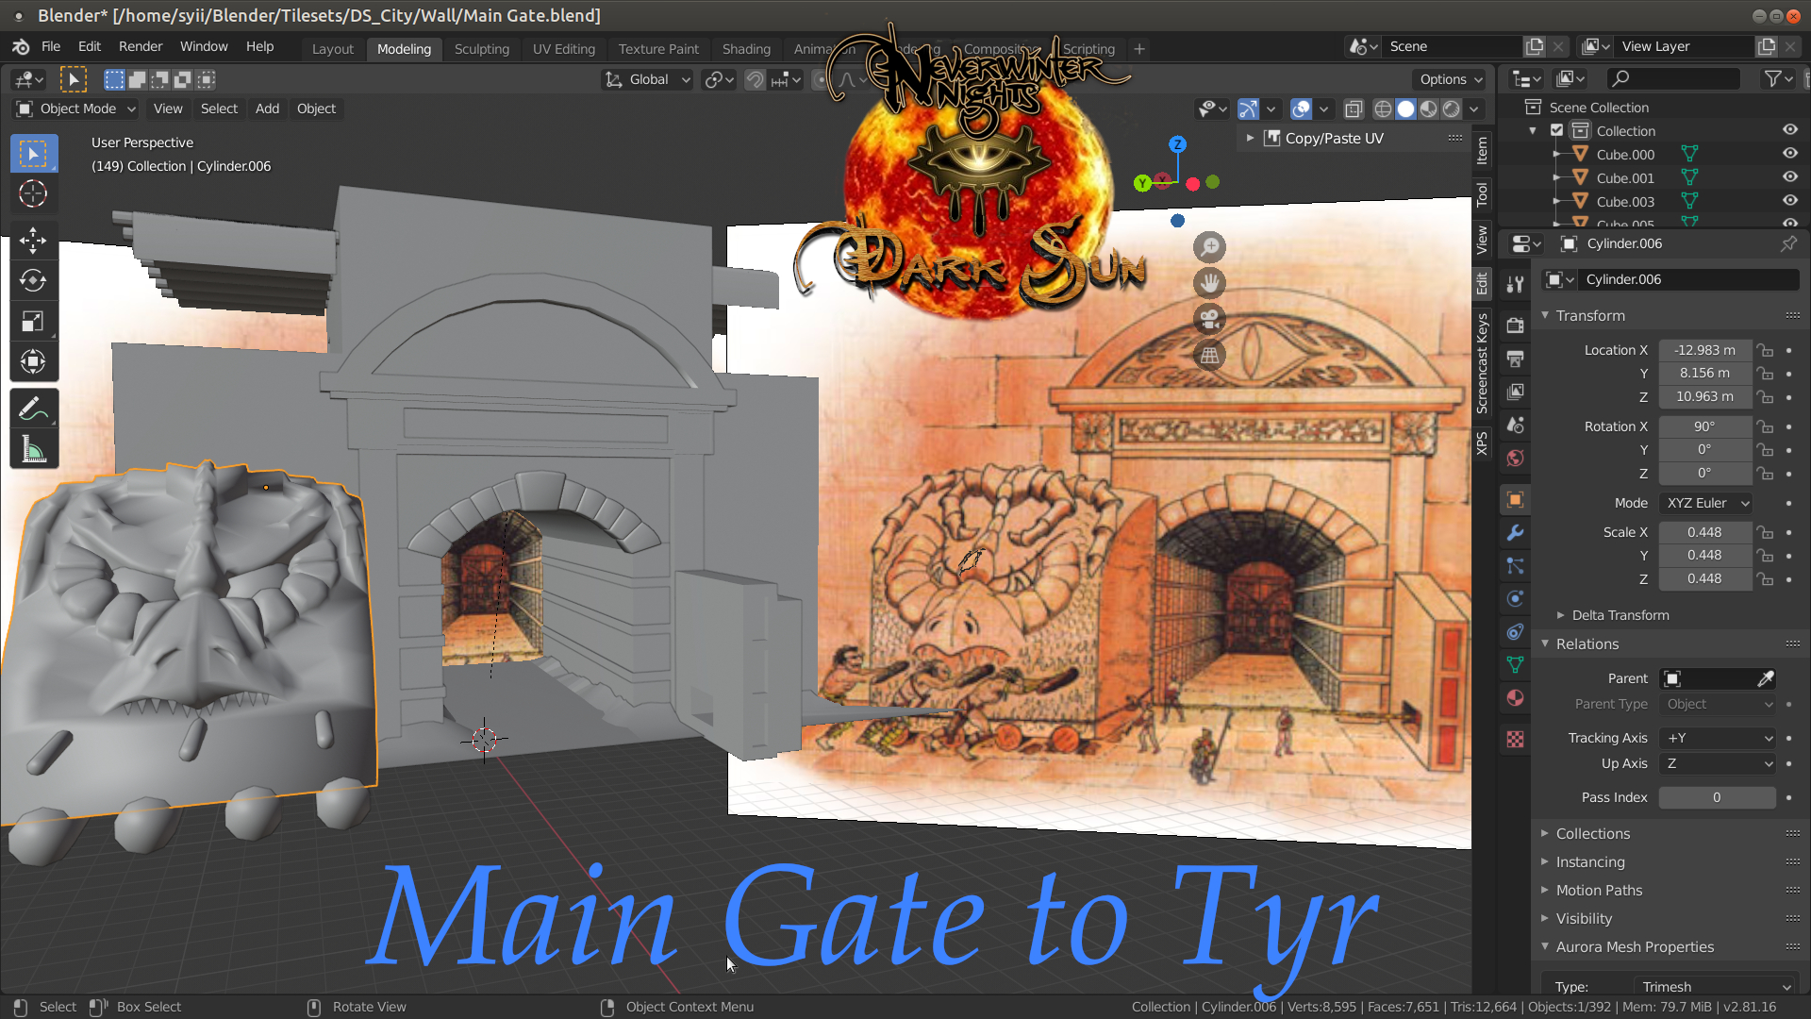Open the Modifier properties wrench tab
Image resolution: width=1811 pixels, height=1019 pixels.
[x=1515, y=533]
